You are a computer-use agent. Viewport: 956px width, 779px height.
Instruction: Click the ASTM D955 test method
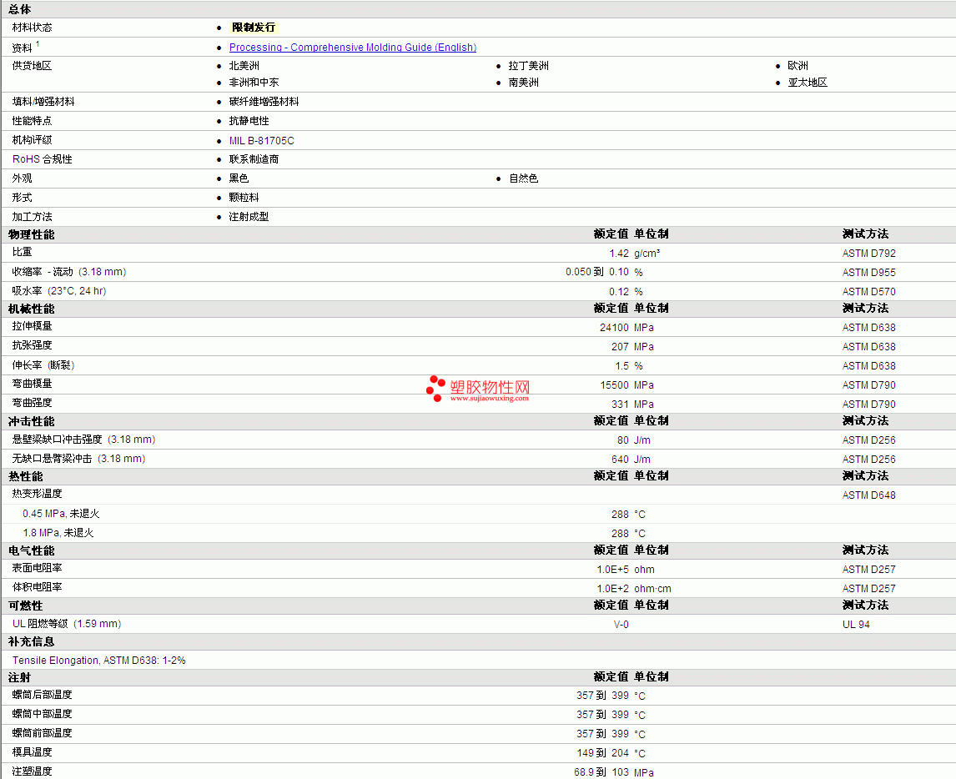868,273
